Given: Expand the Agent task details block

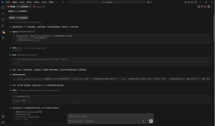Looking at the screenshot, I should (x=111, y=39).
